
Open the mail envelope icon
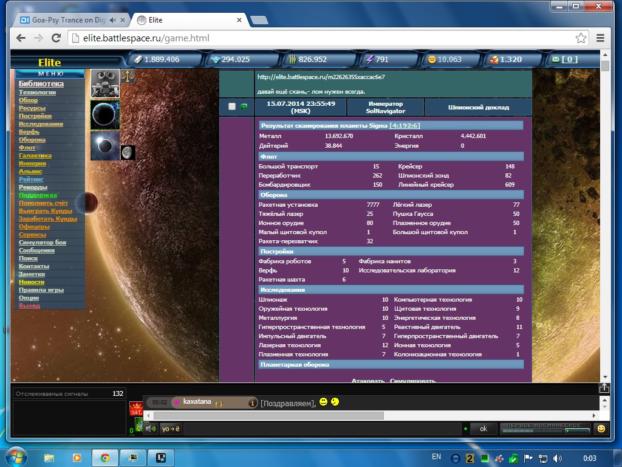point(555,59)
